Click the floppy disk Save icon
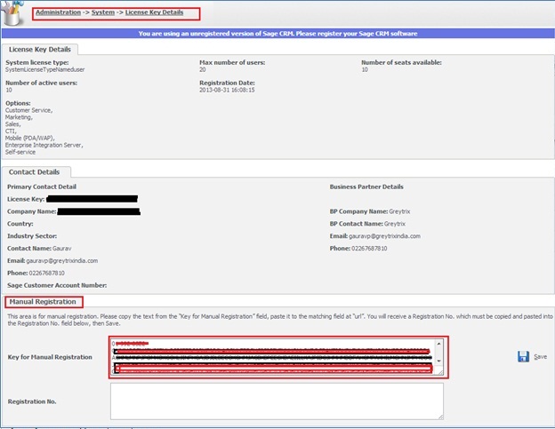This screenshot has width=555, height=429. point(522,356)
